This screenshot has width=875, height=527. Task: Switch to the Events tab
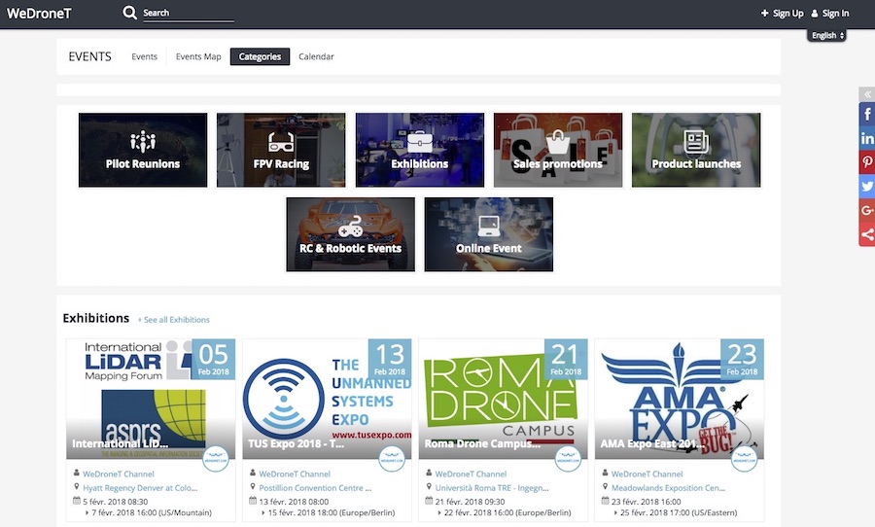(145, 56)
